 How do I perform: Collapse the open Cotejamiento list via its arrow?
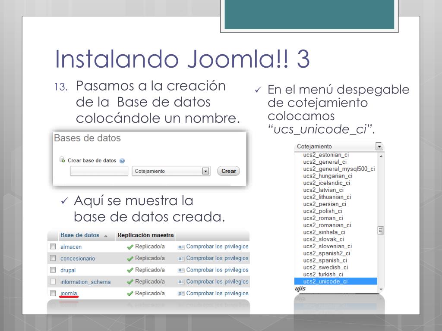(379, 147)
